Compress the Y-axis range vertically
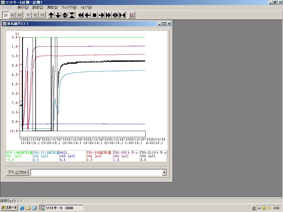The height and width of the screenshot is (212, 283). 72,15
